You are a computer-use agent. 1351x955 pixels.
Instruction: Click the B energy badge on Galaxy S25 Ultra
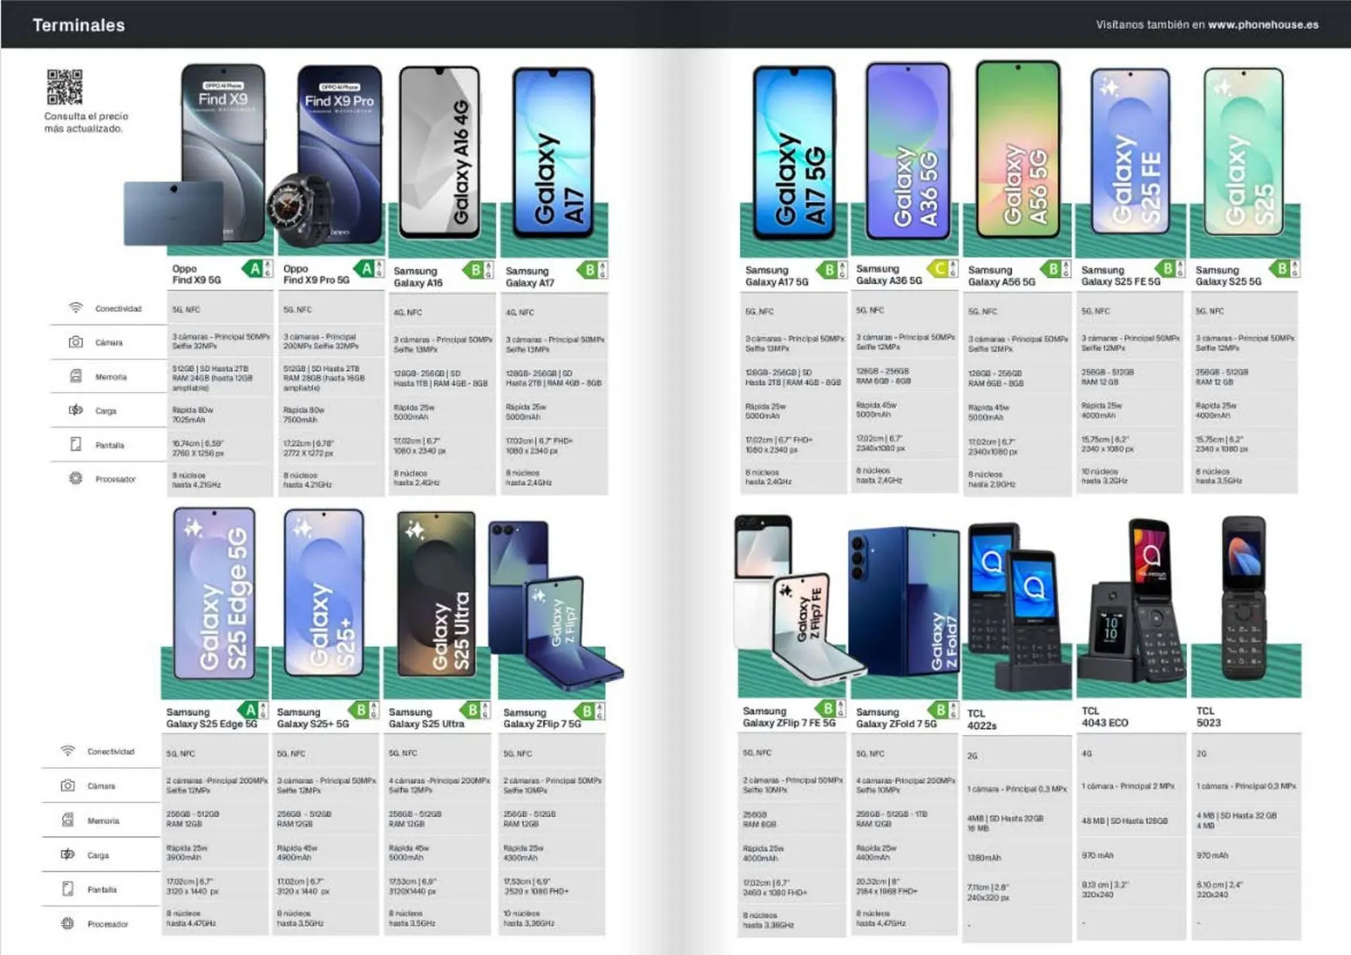[472, 711]
